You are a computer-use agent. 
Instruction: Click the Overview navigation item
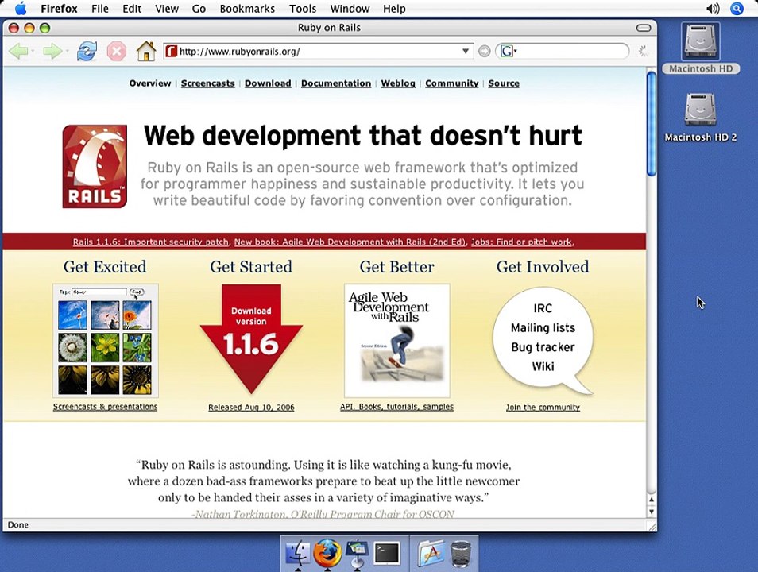150,83
